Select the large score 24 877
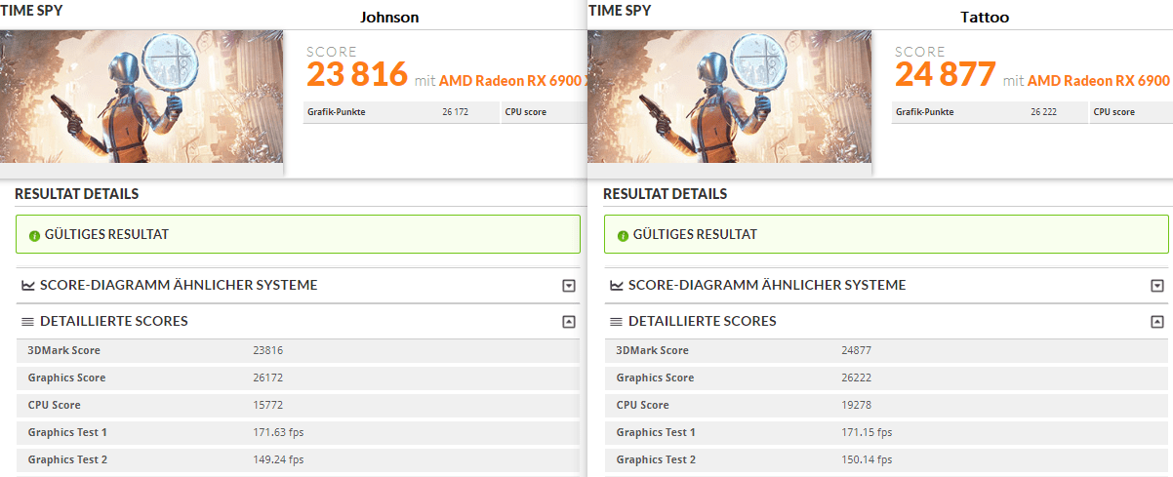This screenshot has width=1173, height=477. [x=945, y=75]
